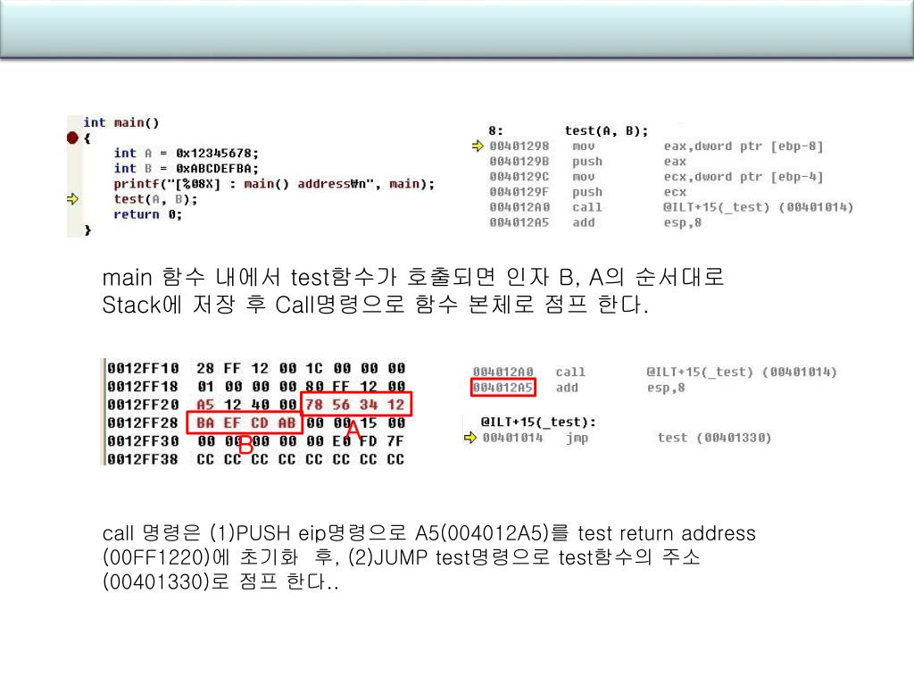The width and height of the screenshot is (914, 686).
Task: Click disassembly address 0040129B
Action: (x=519, y=162)
